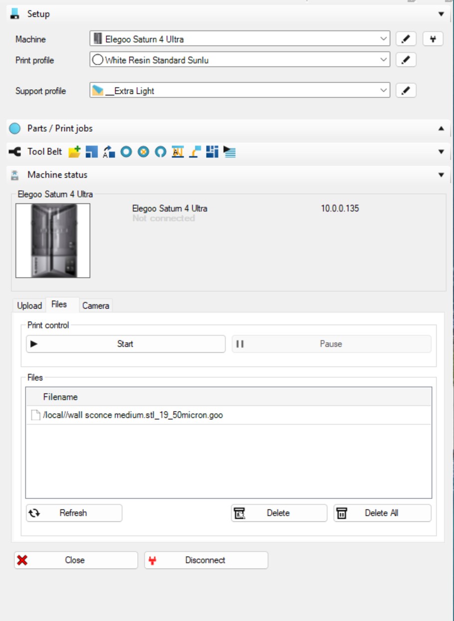The width and height of the screenshot is (454, 621).
Task: Collapse the Machine status section arrow
Action: 441,175
